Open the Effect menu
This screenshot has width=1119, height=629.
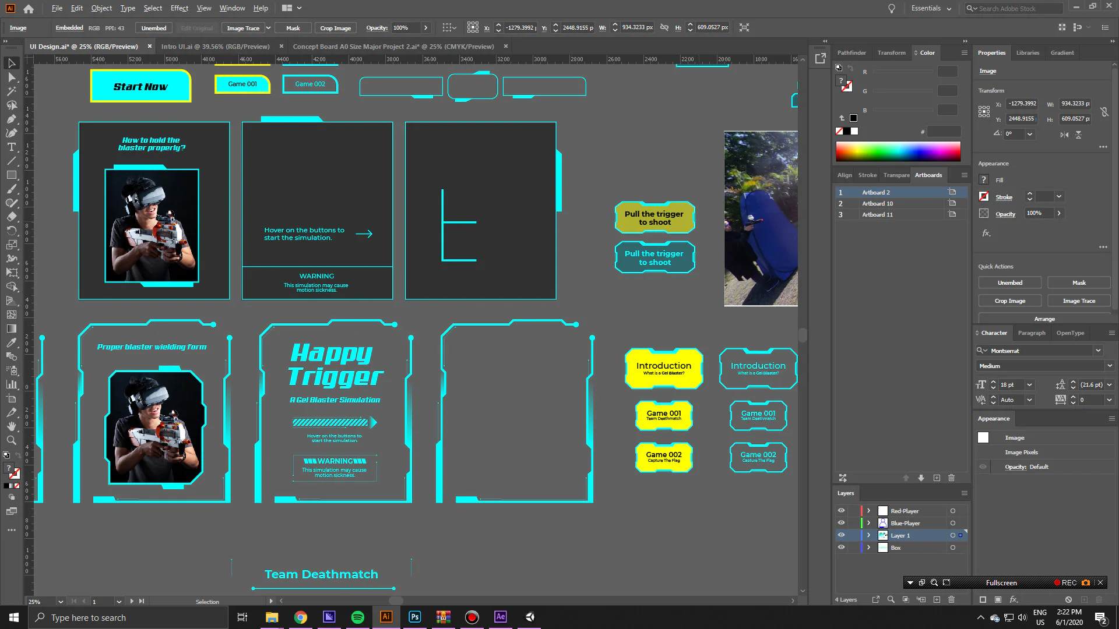(x=179, y=8)
